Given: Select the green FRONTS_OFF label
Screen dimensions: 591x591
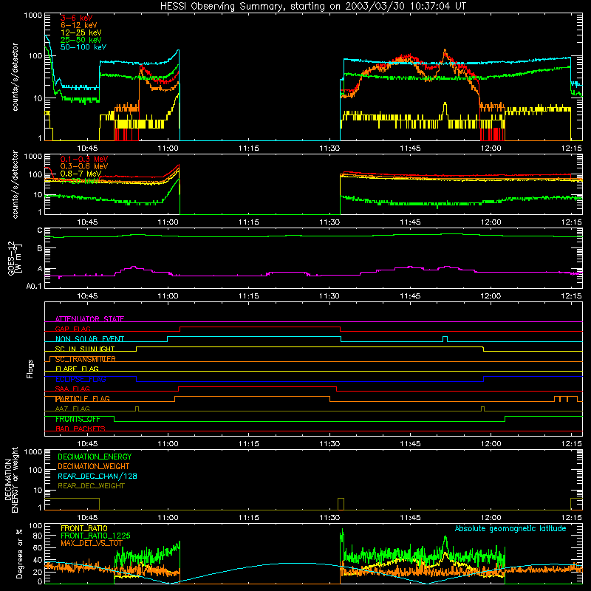Looking at the screenshot, I should point(78,419).
